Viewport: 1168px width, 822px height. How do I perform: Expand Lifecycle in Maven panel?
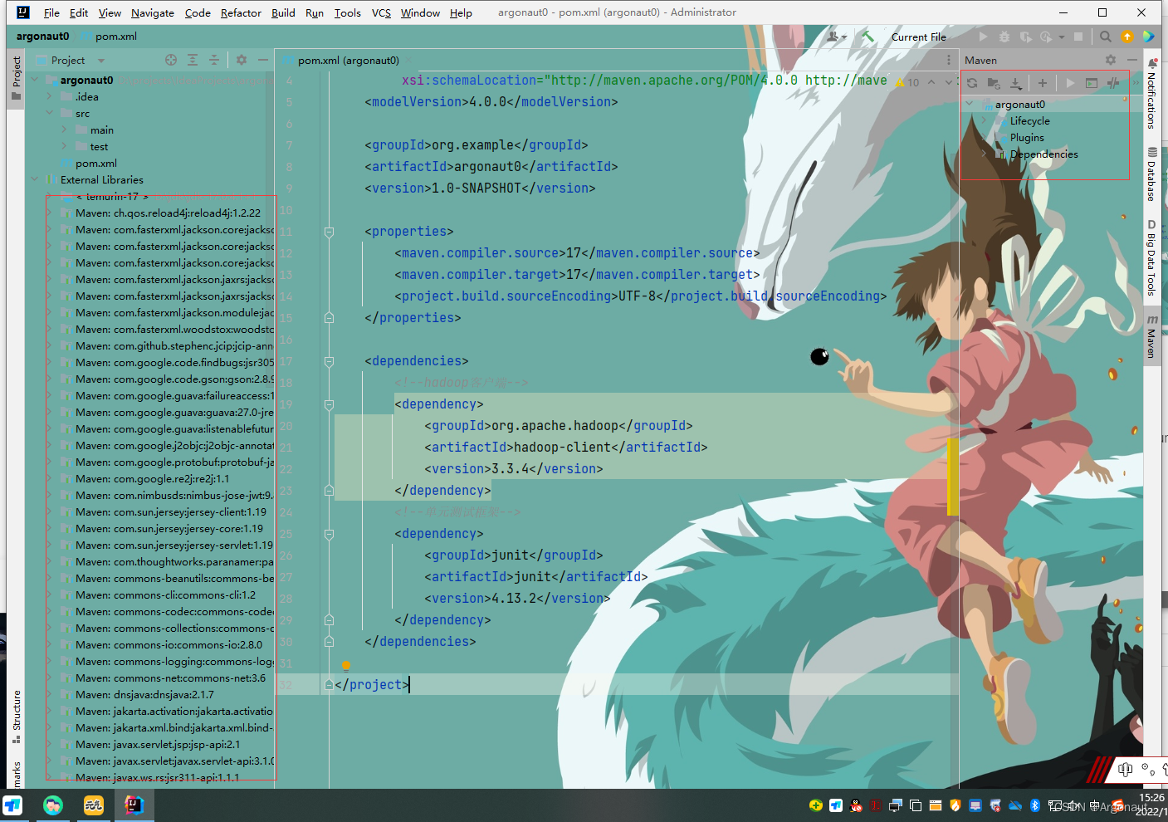tap(984, 121)
